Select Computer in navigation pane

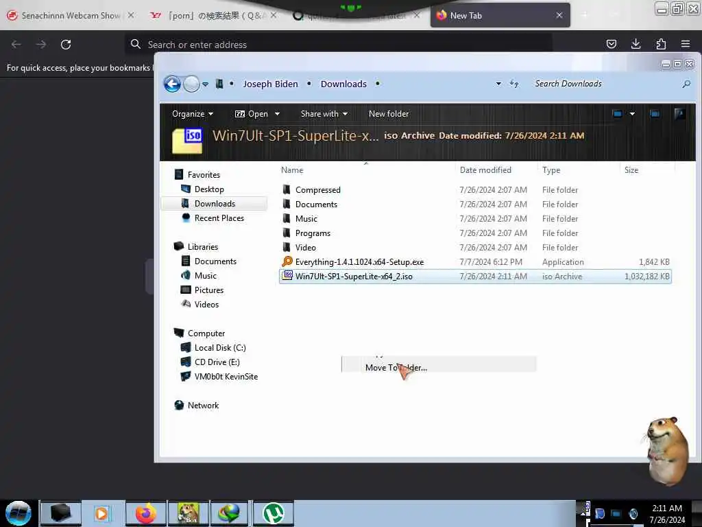point(206,333)
